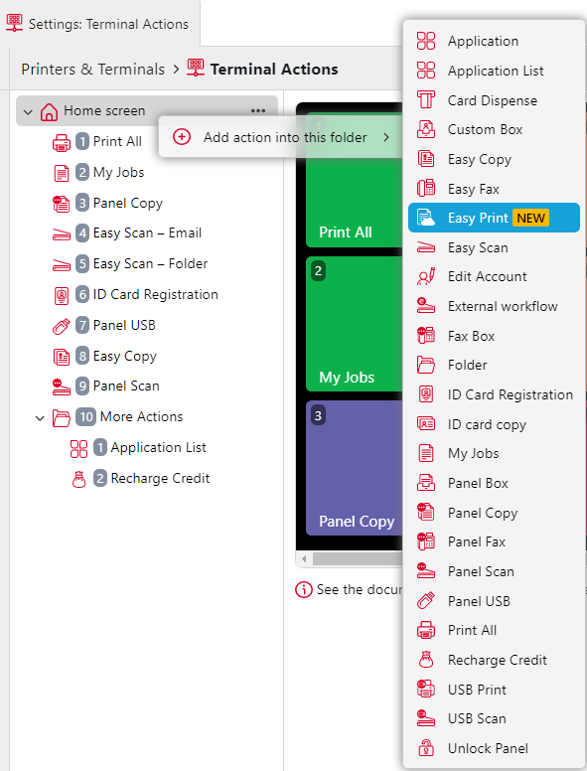Choose Application List from the action menu

494,71
